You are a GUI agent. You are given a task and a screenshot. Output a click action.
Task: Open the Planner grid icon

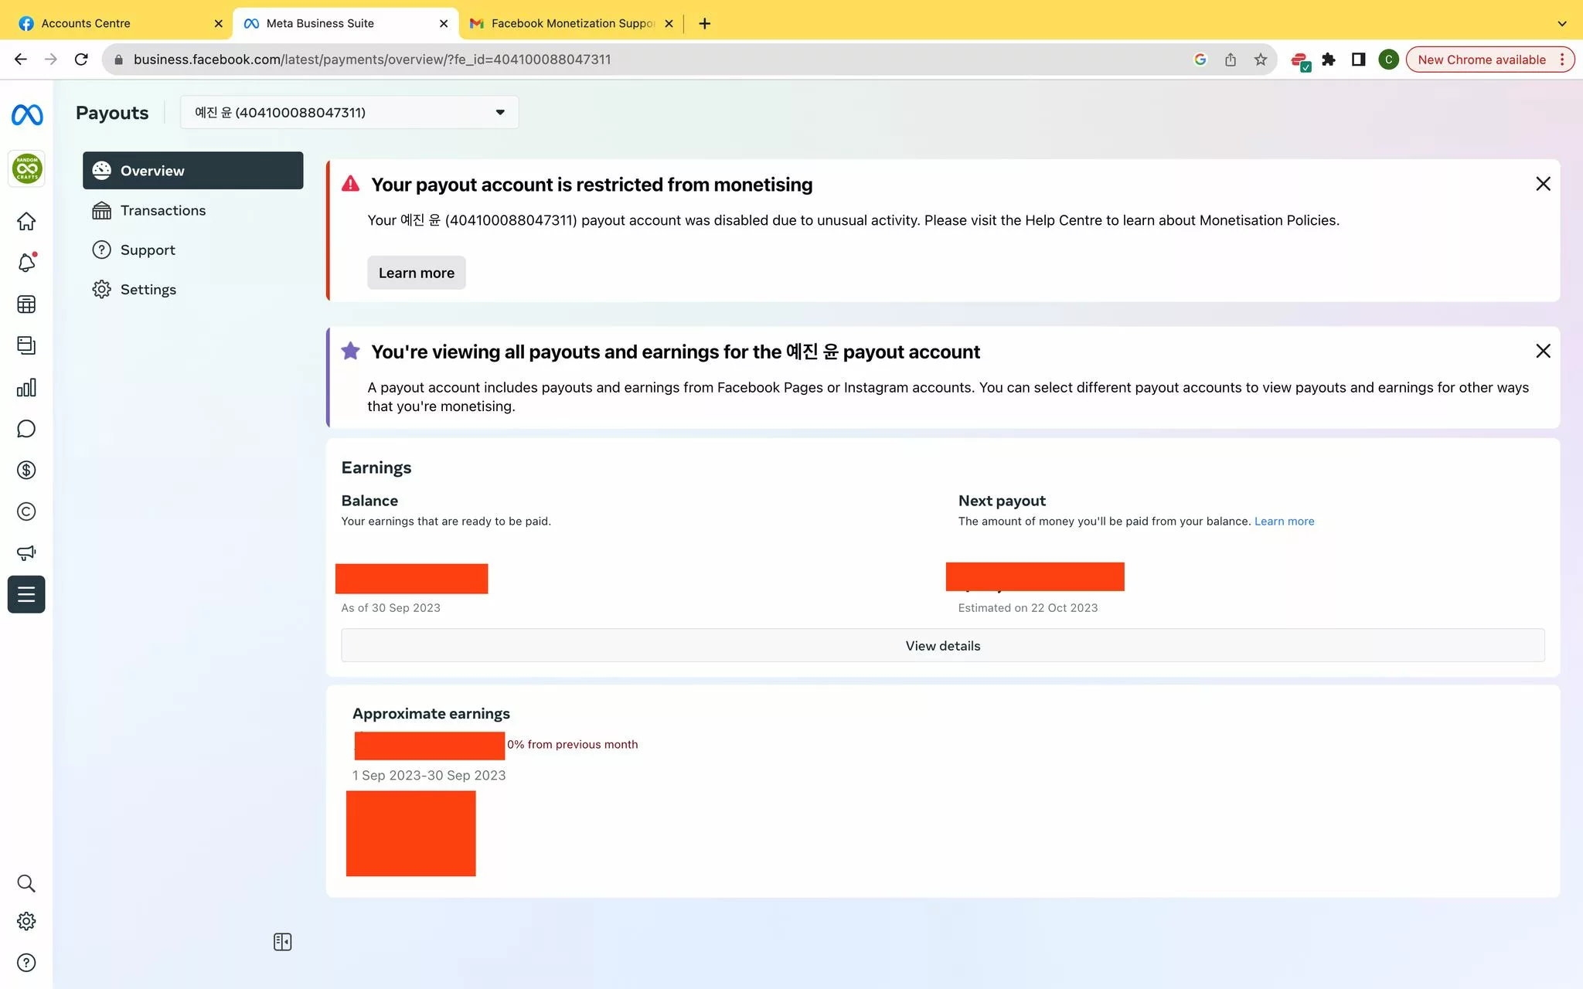click(26, 304)
